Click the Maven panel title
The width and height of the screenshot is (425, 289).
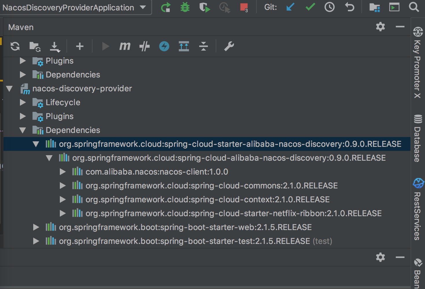point(21,27)
